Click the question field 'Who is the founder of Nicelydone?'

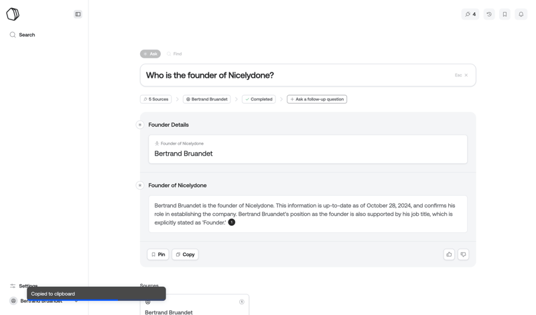308,75
